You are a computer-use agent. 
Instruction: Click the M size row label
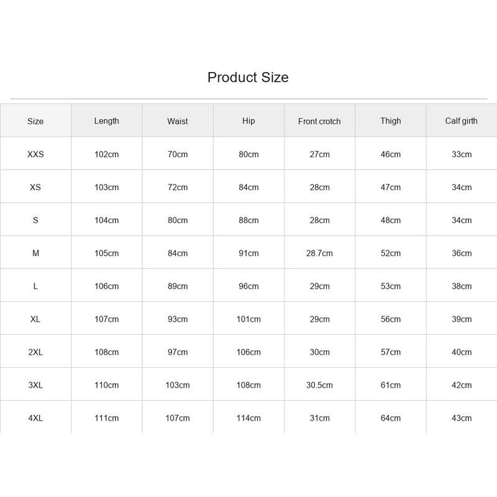[x=35, y=253]
